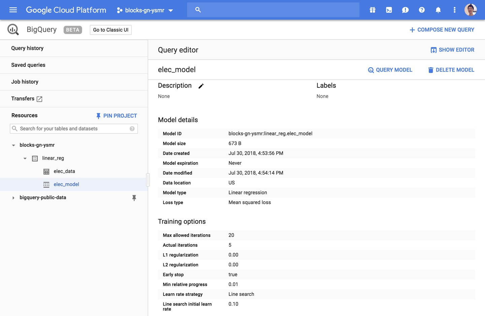The height and width of the screenshot is (316, 485).
Task: Click the BigQuery product logo icon
Action: [x=13, y=30]
